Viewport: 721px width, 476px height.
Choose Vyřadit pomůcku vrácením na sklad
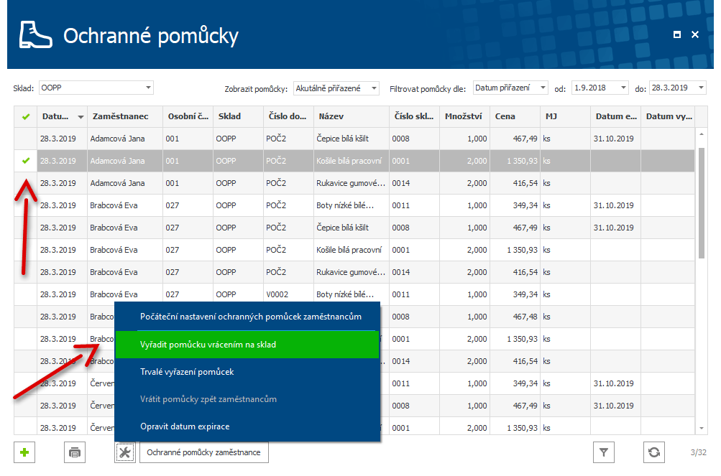(247, 345)
